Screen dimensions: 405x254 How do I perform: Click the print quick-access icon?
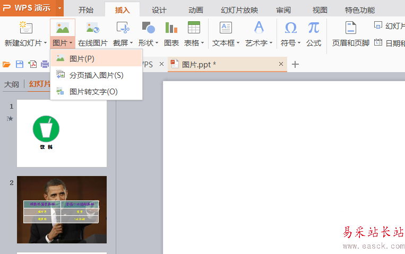(x=45, y=64)
